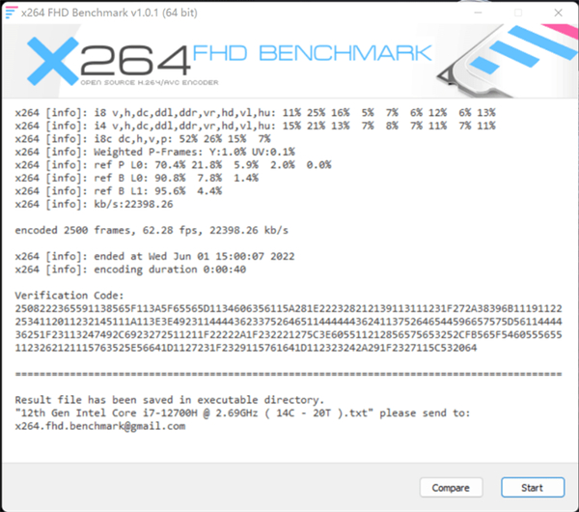Click the first line of verification code
This screenshot has width=579, height=512.
289,309
